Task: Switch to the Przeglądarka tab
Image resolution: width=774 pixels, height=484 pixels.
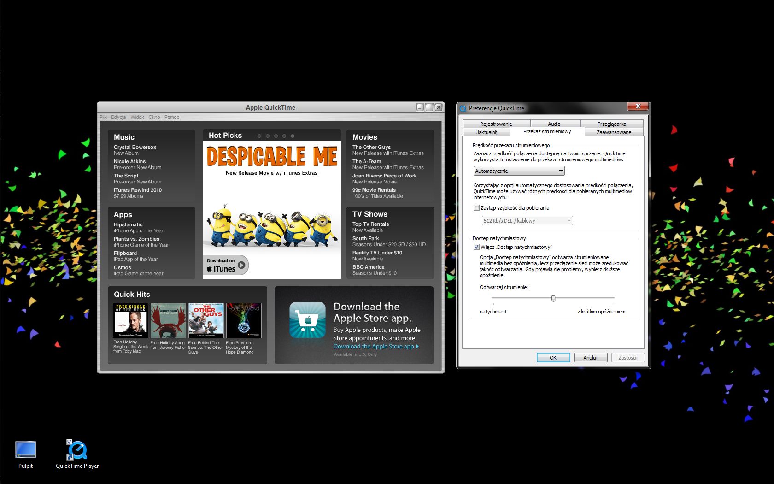Action: point(612,124)
